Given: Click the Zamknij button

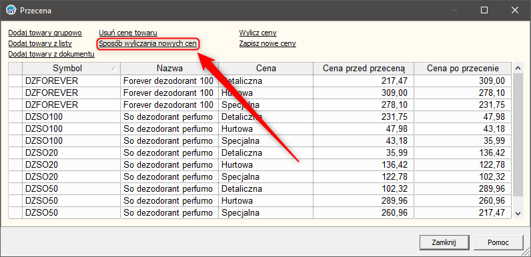Looking at the screenshot, I should [x=444, y=242].
